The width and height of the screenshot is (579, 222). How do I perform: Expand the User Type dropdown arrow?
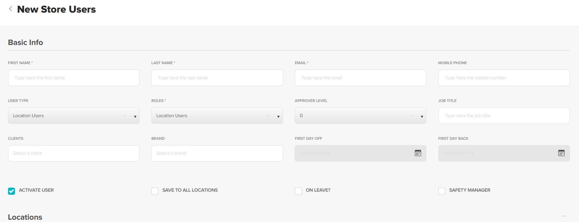(135, 117)
